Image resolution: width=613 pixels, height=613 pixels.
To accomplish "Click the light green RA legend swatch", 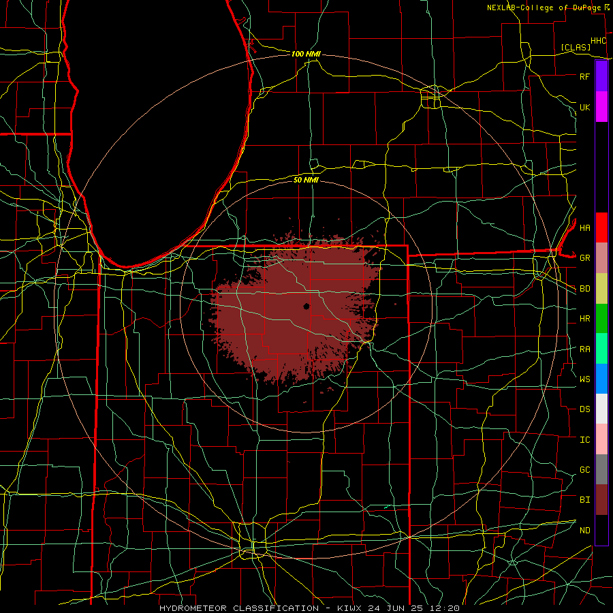I will (x=601, y=349).
